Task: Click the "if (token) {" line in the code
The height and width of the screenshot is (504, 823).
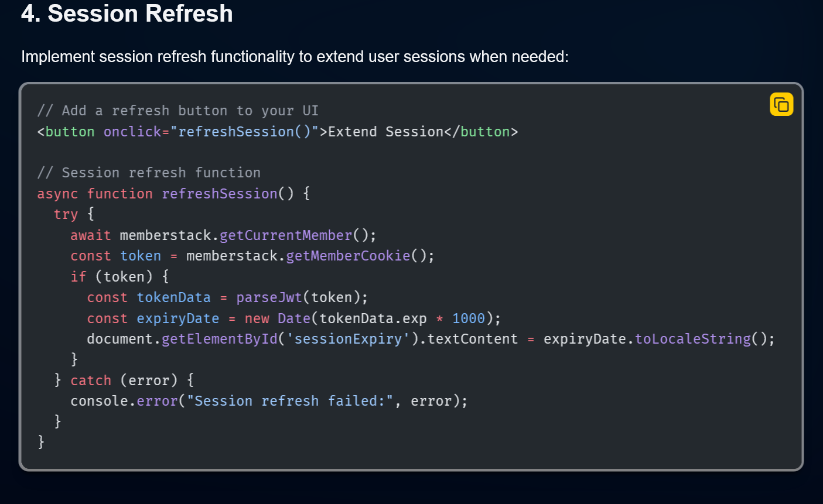Action: pyautogui.click(x=119, y=276)
